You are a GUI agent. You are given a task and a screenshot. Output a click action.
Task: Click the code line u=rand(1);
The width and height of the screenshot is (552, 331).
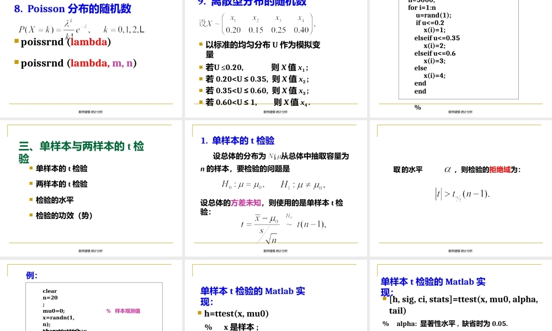pos(433,15)
